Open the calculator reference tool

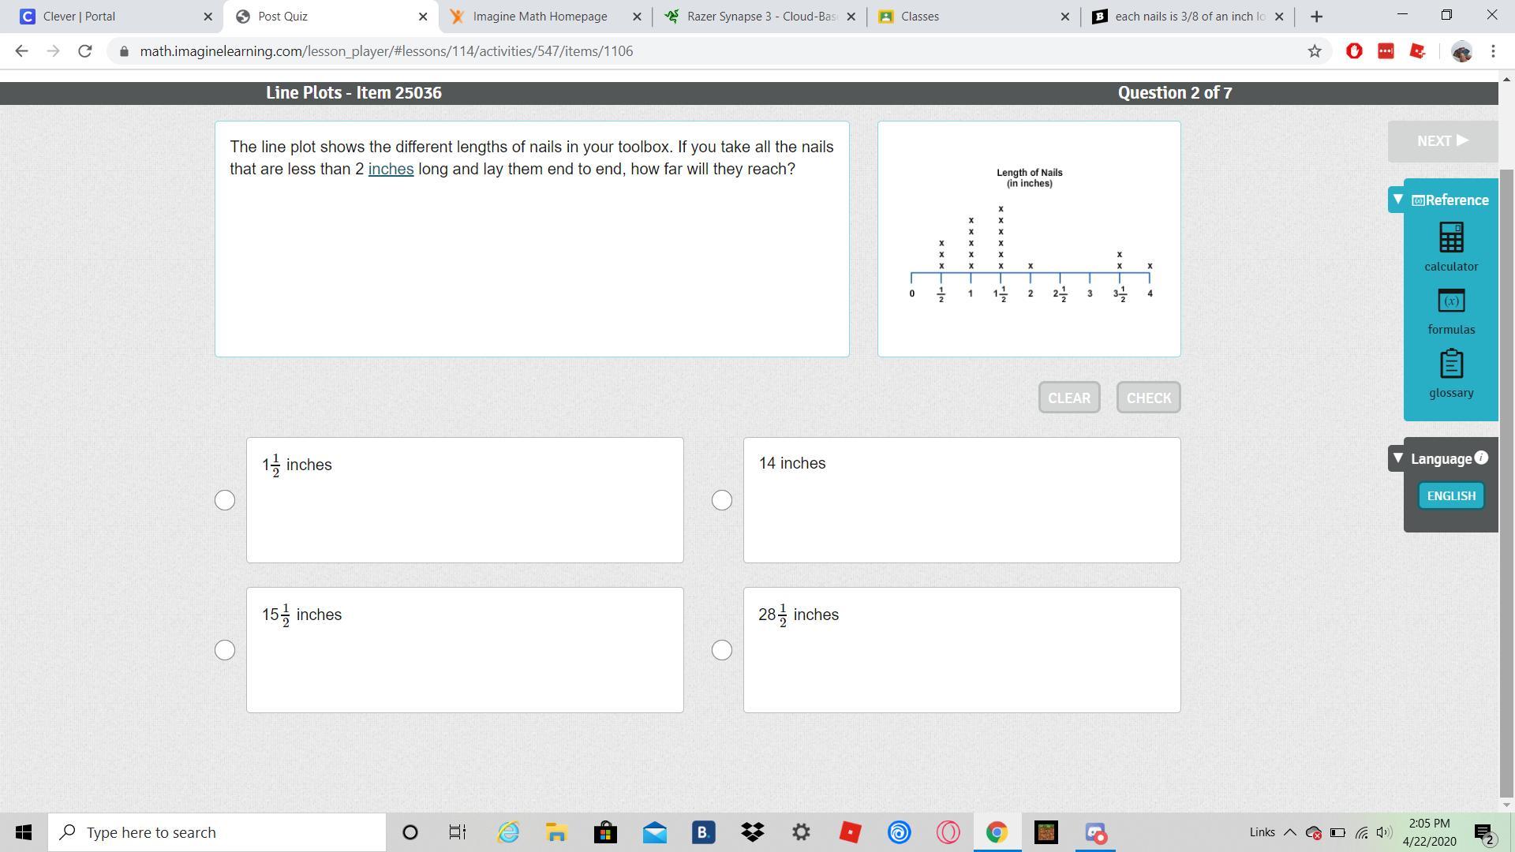click(x=1450, y=237)
